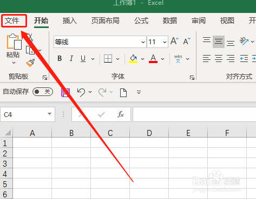Screen dimensions: 256x199
Task: Expand the phonetic guide dropdown arrow
Action: point(188,59)
